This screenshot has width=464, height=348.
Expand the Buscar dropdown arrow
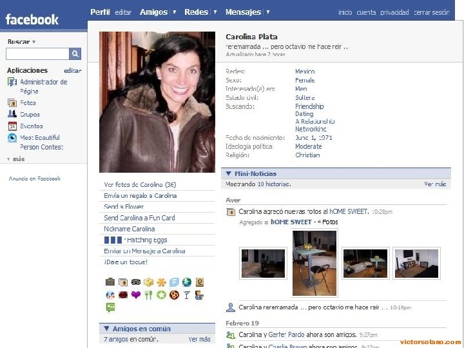[34, 42]
